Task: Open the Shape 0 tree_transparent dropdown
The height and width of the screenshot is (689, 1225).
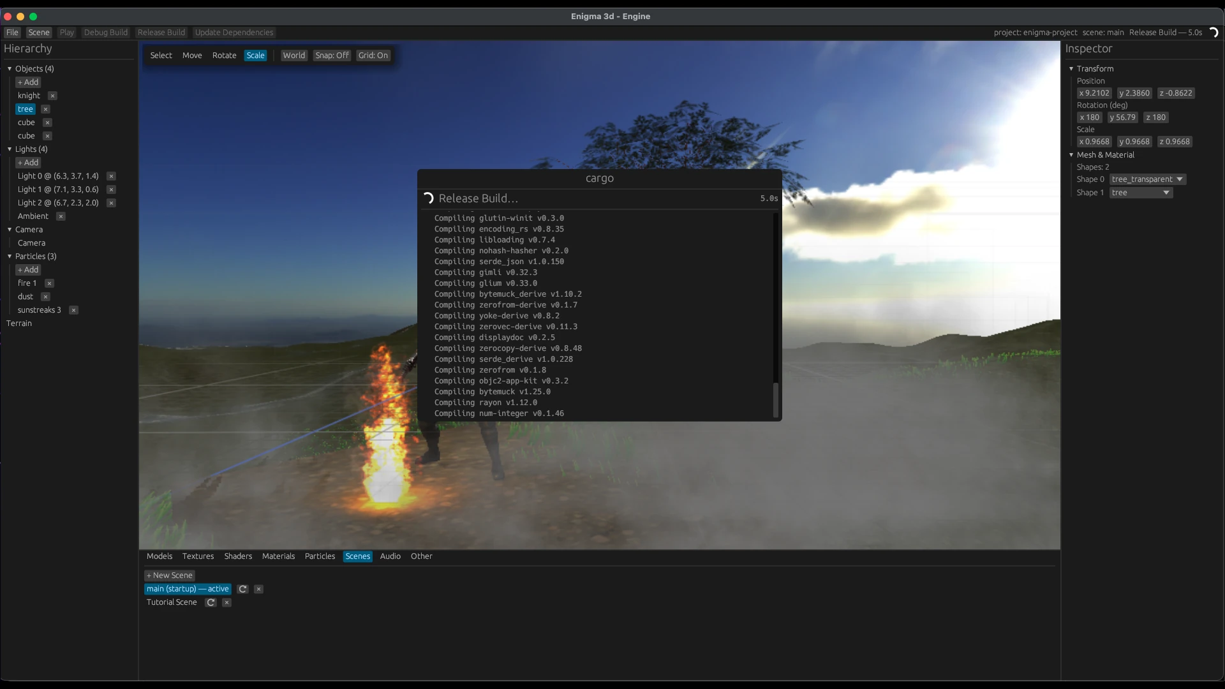Action: click(x=1147, y=179)
